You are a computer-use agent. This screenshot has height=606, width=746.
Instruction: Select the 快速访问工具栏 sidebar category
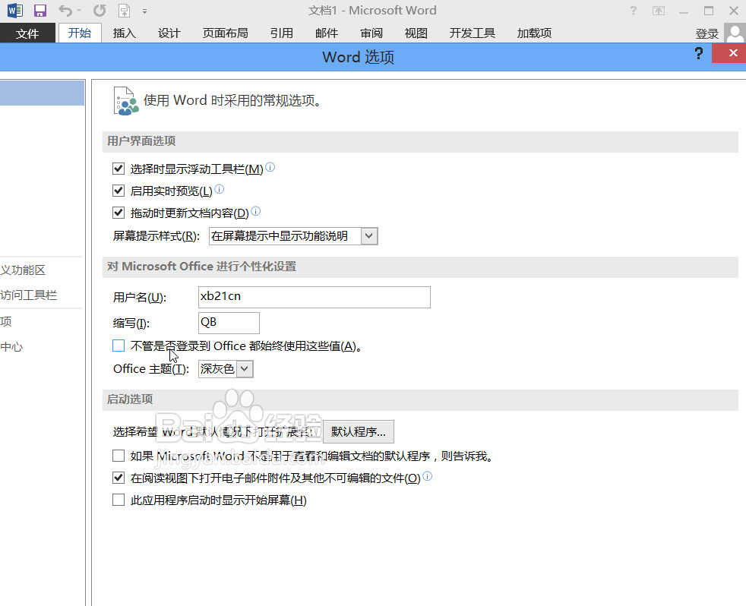click(x=29, y=295)
